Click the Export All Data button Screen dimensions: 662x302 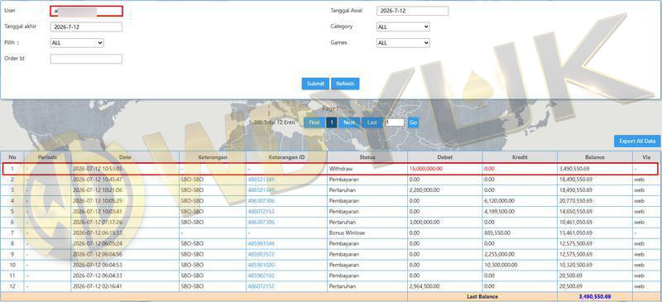pos(637,141)
